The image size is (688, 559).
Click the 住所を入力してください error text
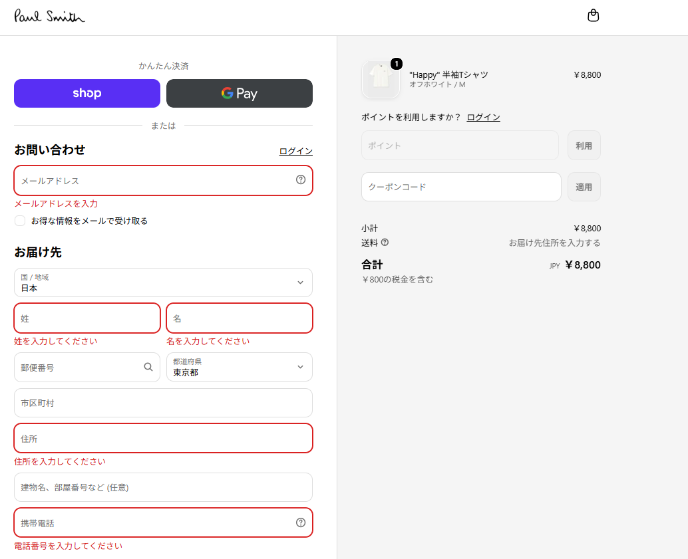tap(60, 461)
